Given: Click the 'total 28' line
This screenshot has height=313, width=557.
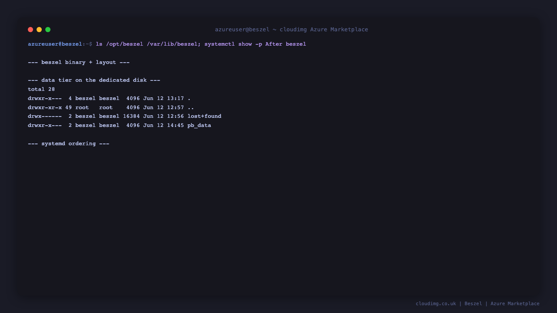Looking at the screenshot, I should tap(41, 89).
